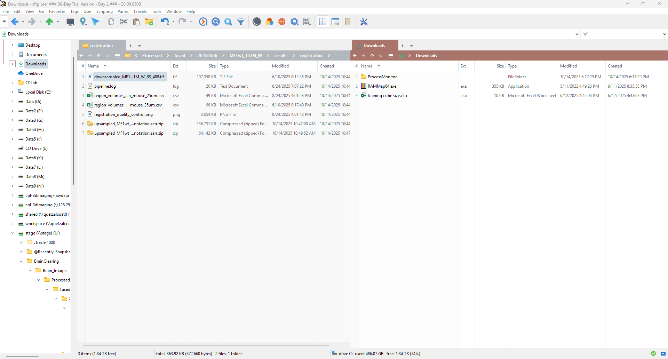Click the Configuration wrench icon
Screen dimensions: 668x359
pos(364,22)
